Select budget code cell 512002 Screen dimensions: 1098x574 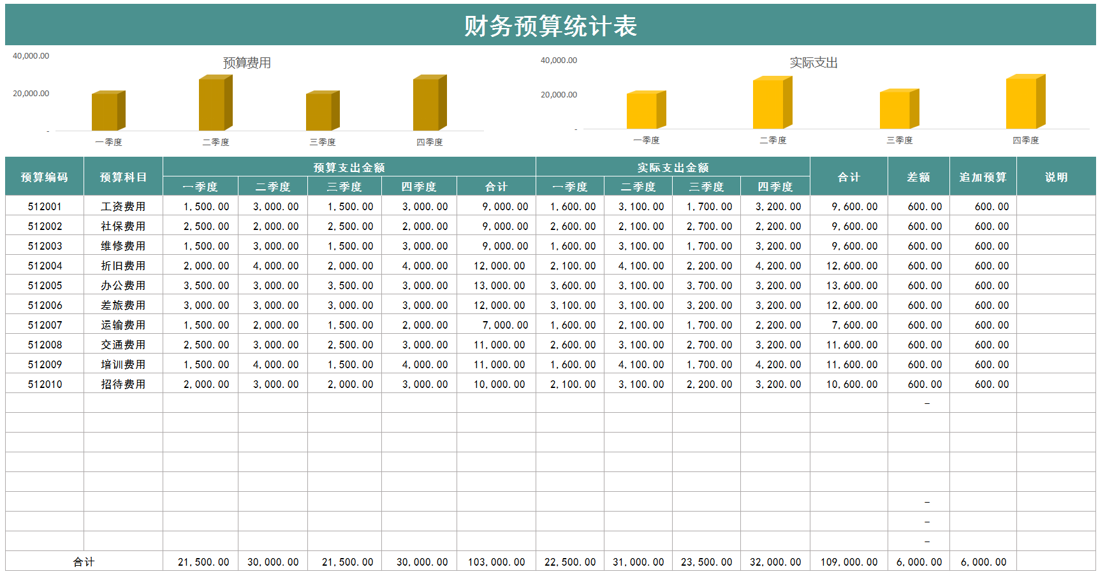click(45, 226)
